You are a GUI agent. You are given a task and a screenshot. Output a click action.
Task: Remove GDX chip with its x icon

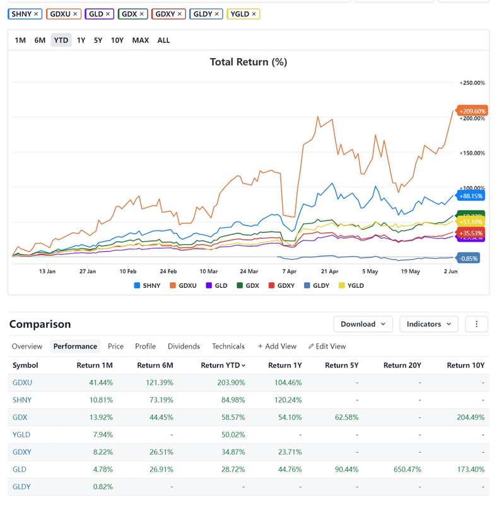[142, 14]
